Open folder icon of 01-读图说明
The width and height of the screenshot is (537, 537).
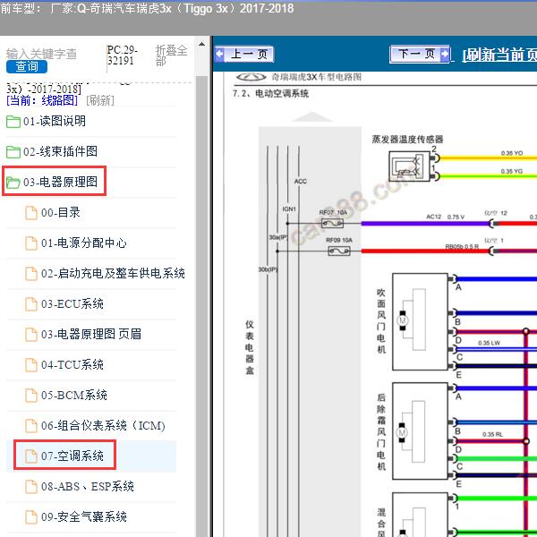point(13,122)
